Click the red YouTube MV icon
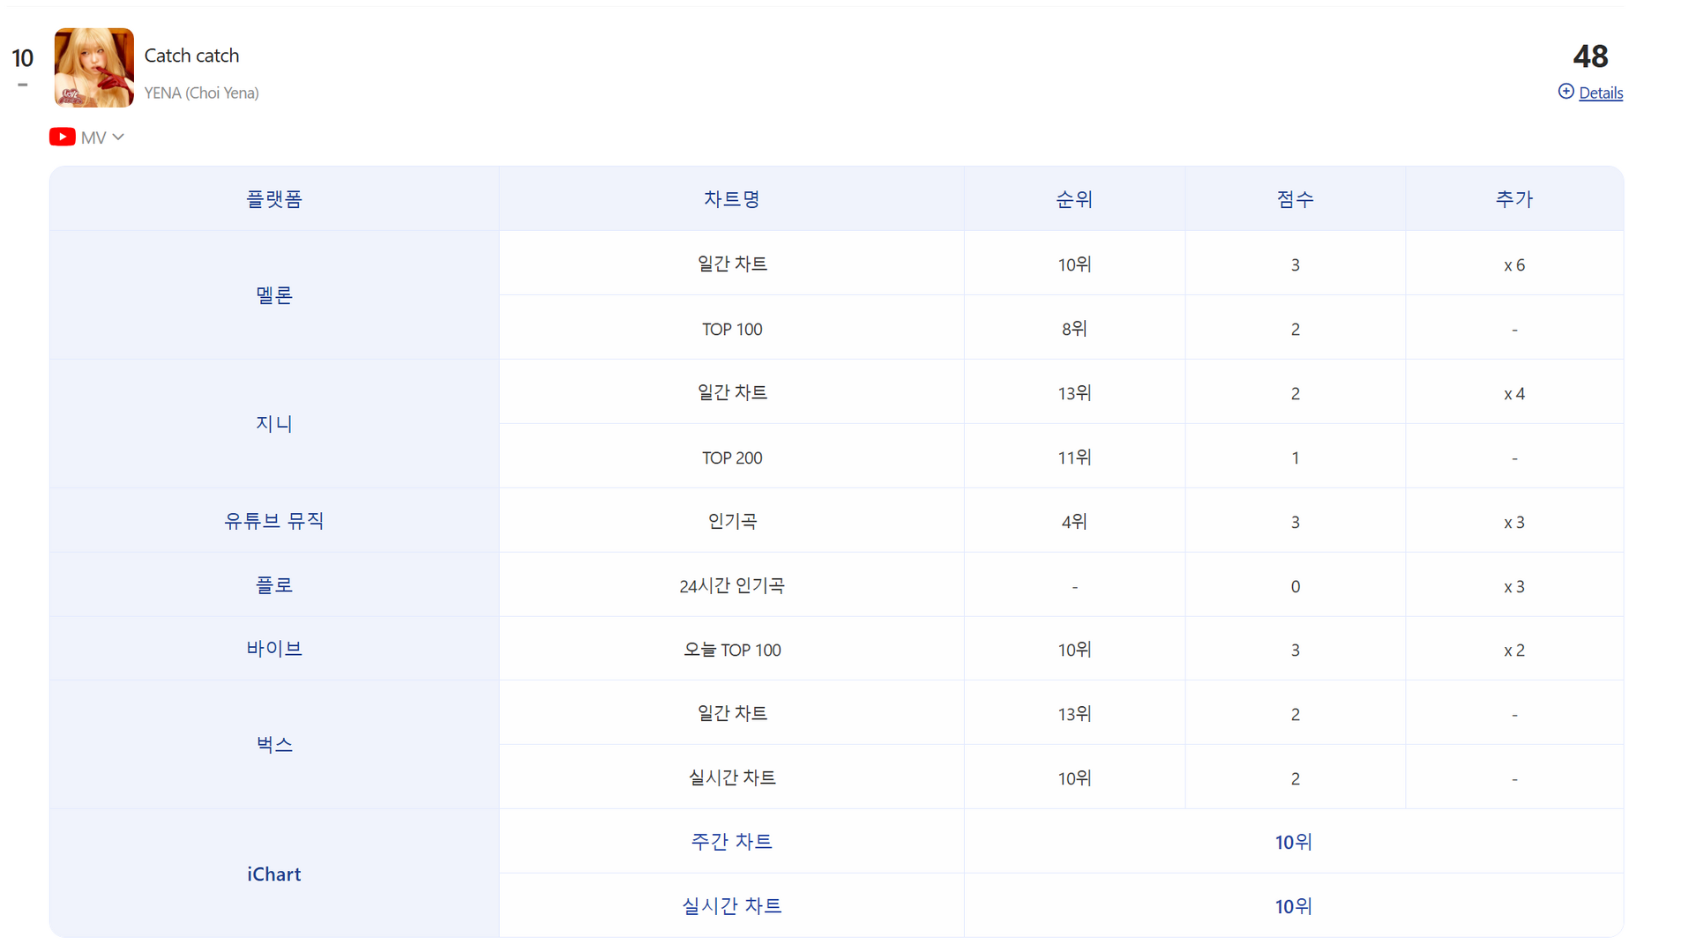 pos(62,137)
